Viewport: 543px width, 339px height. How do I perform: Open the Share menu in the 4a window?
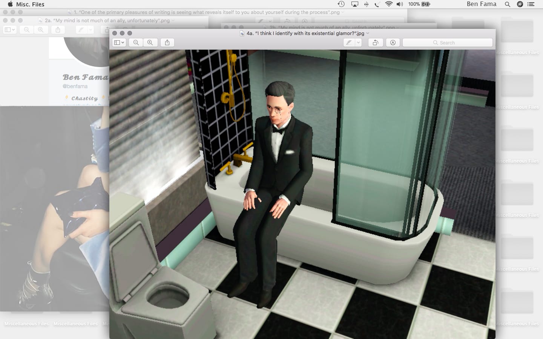[167, 43]
